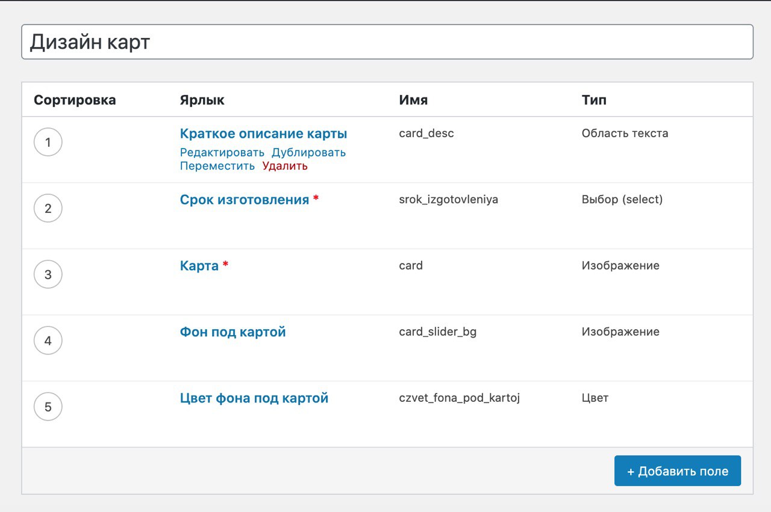Click the order handle number 3

(48, 275)
